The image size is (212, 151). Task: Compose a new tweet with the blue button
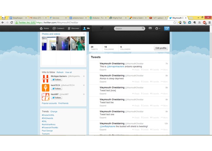point(167,28)
